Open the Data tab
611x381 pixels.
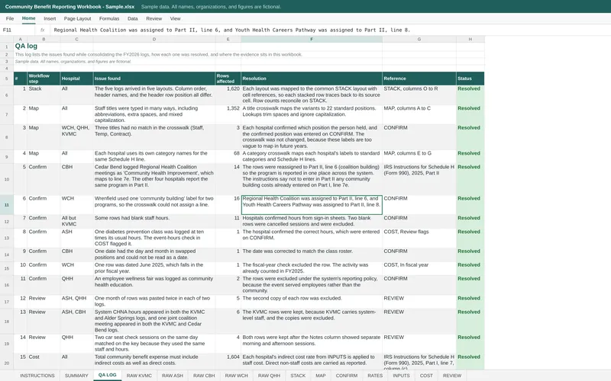132,18
